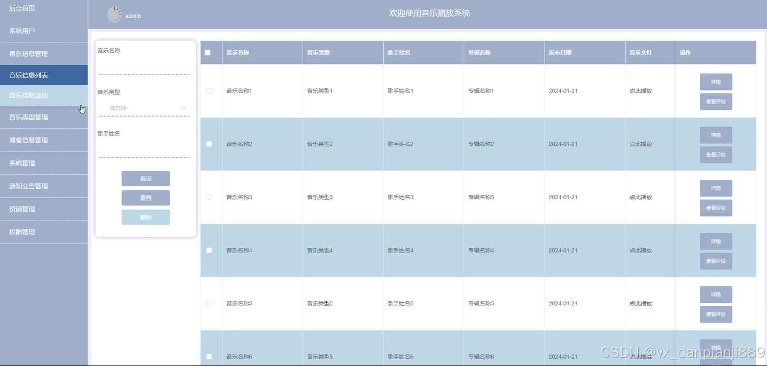The width and height of the screenshot is (767, 366).
Task: Check the box for 音乐名称2 row
Action: tap(209, 144)
